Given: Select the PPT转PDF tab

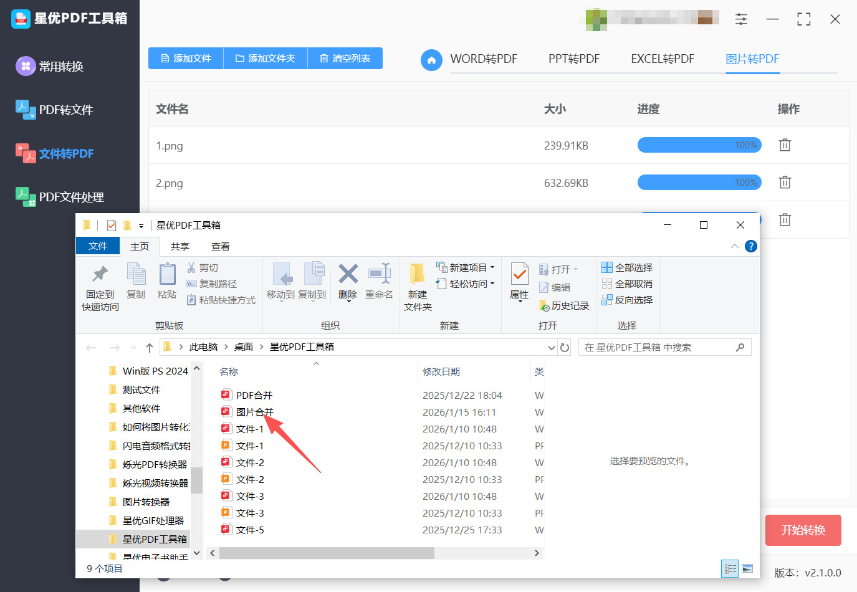Looking at the screenshot, I should coord(574,59).
